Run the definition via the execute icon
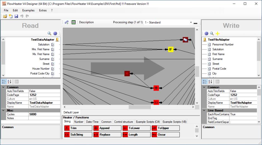 point(67,22)
